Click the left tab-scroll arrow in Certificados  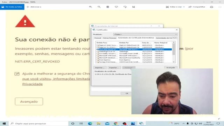[x=173, y=38]
